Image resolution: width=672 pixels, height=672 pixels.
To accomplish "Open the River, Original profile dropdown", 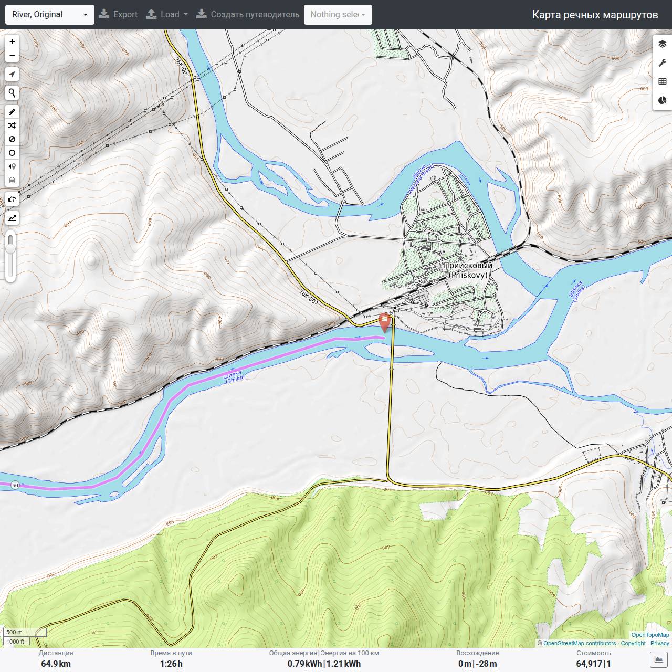I will (50, 15).
